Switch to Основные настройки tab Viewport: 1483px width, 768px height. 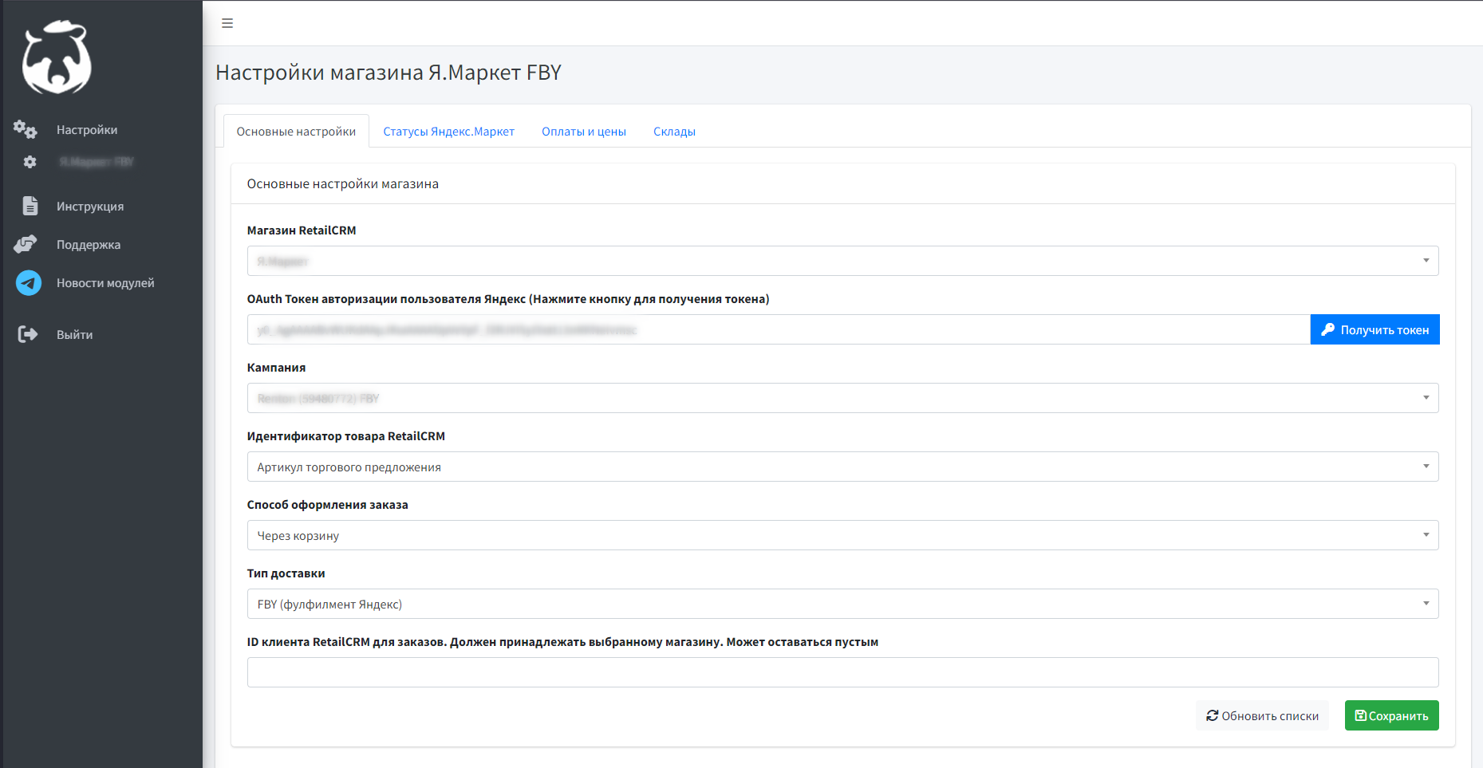296,132
